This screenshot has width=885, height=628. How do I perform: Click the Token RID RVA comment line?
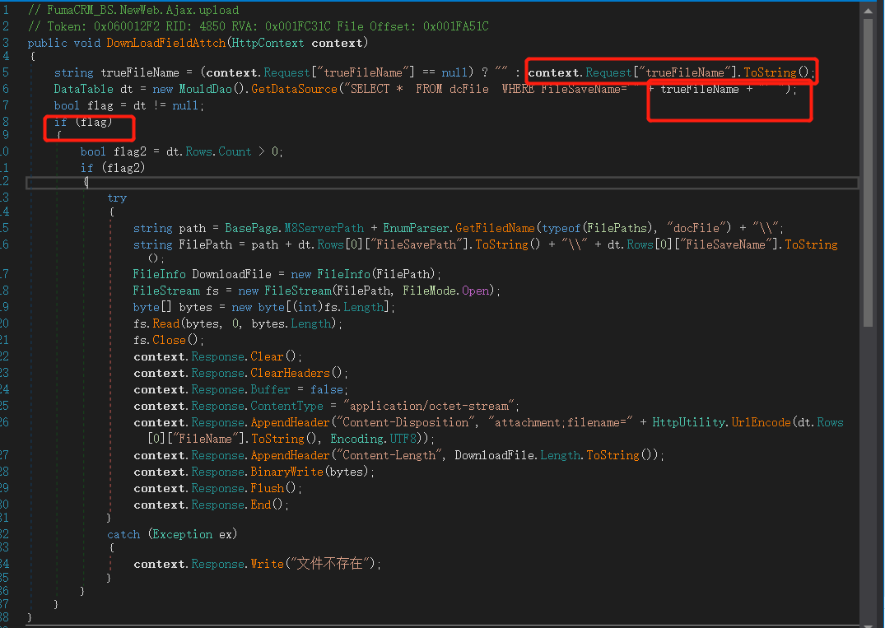click(x=259, y=26)
